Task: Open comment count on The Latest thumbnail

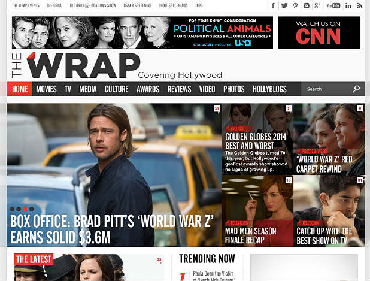Action: tap(159, 260)
